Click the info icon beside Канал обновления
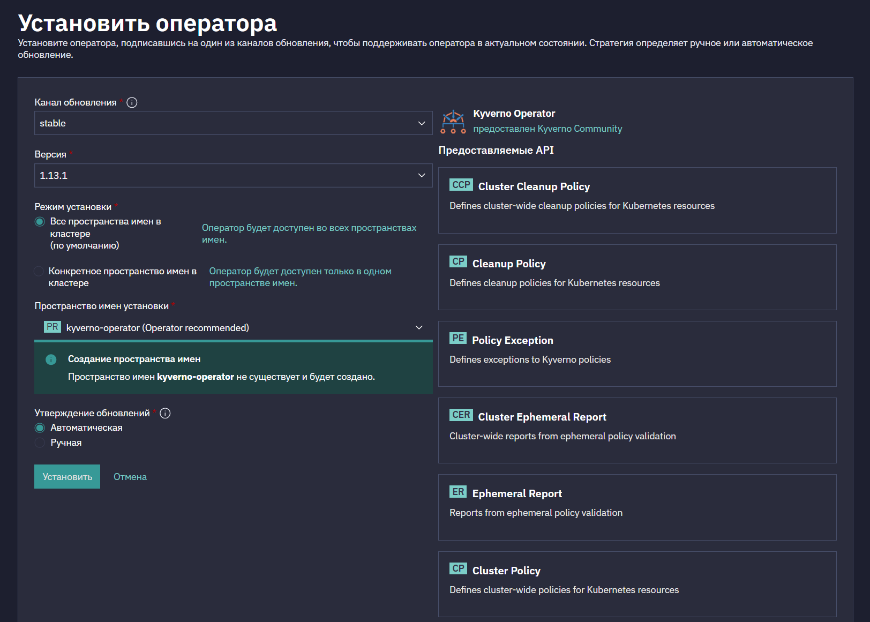This screenshot has width=870, height=622. 132,102
